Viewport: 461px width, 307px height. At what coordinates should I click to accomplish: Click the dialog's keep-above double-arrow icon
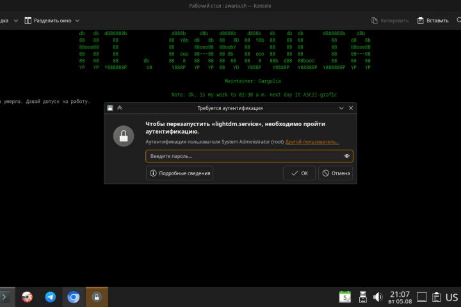120,108
